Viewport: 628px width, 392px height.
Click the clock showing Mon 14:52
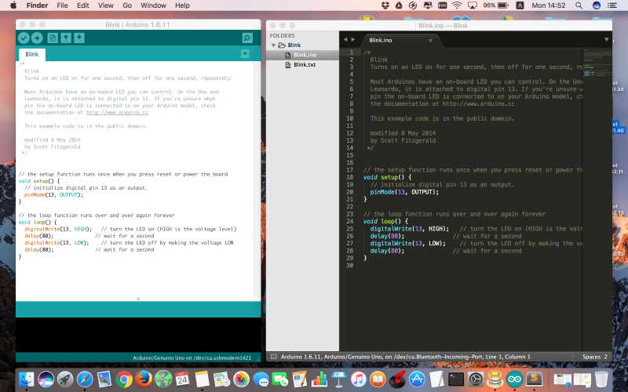point(548,5)
